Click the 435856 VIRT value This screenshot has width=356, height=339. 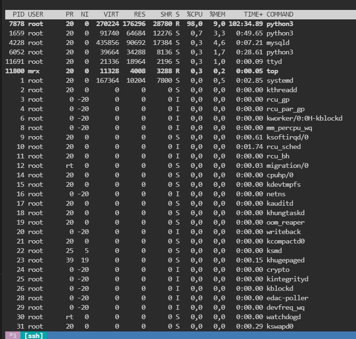click(107, 43)
